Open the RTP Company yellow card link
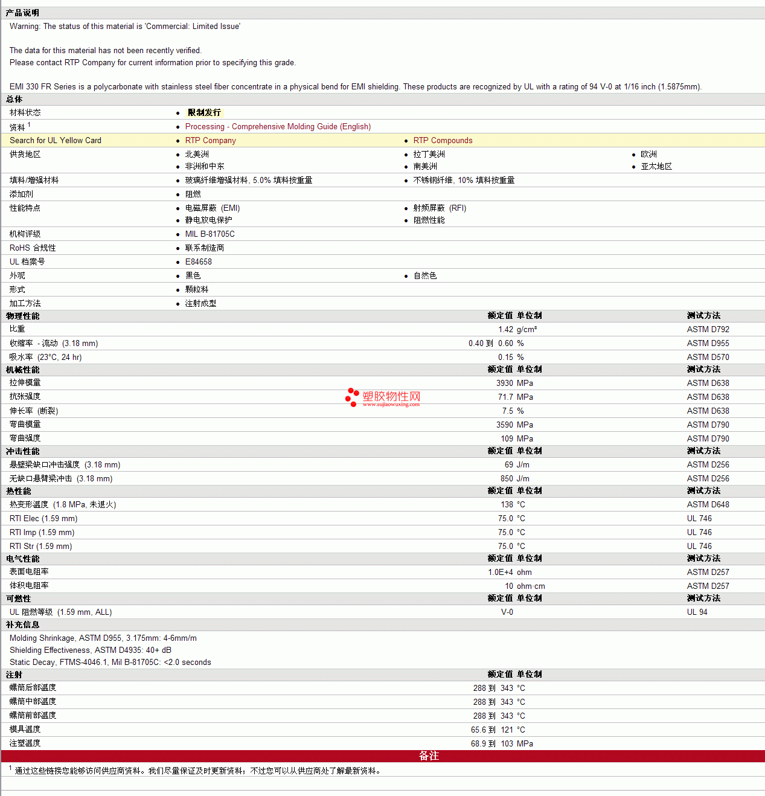The width and height of the screenshot is (765, 796). tap(210, 140)
